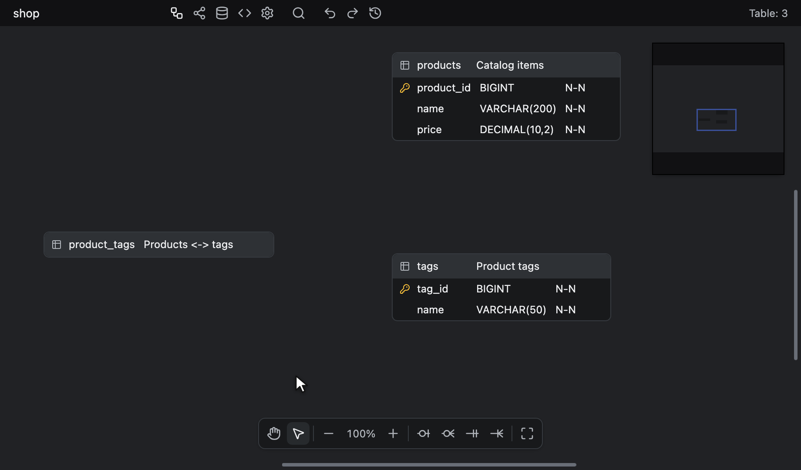801x470 pixels.
Task: Select the pointer selection tool
Action: 298,433
